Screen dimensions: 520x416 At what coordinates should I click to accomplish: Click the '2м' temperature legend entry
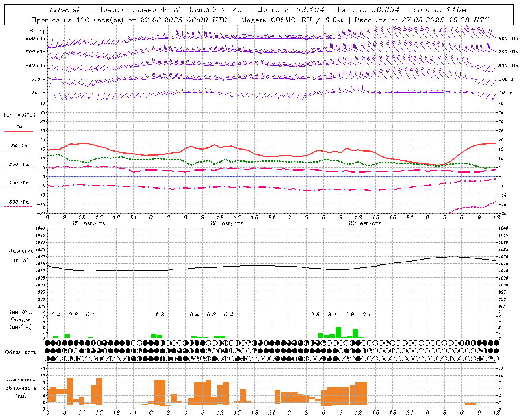click(x=19, y=127)
